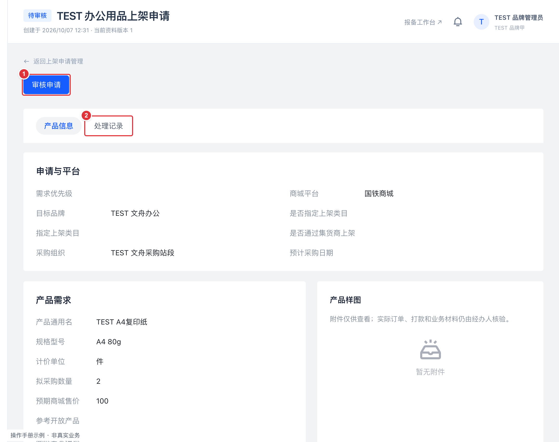Click the user avatar T icon
Screen dimensions: 559x442
point(481,22)
